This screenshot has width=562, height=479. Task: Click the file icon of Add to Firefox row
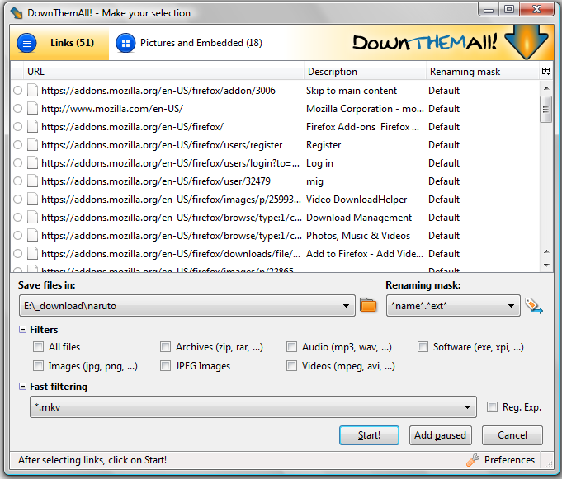33,253
